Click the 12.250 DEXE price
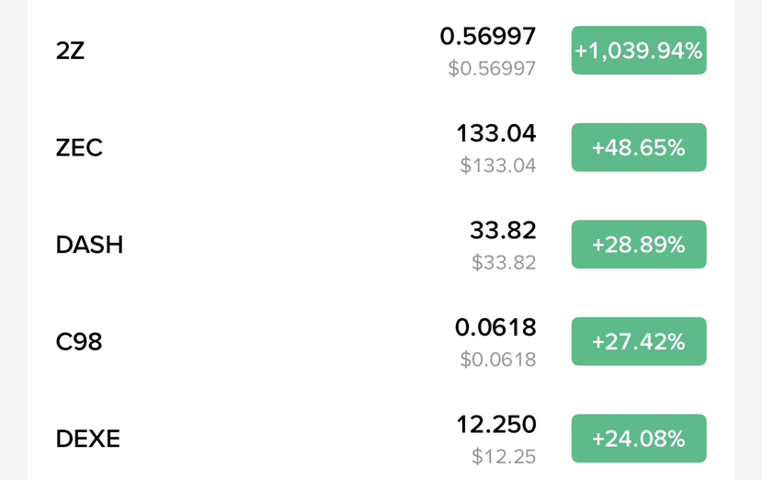Viewport: 762px width, 480px height. pyautogui.click(x=496, y=424)
